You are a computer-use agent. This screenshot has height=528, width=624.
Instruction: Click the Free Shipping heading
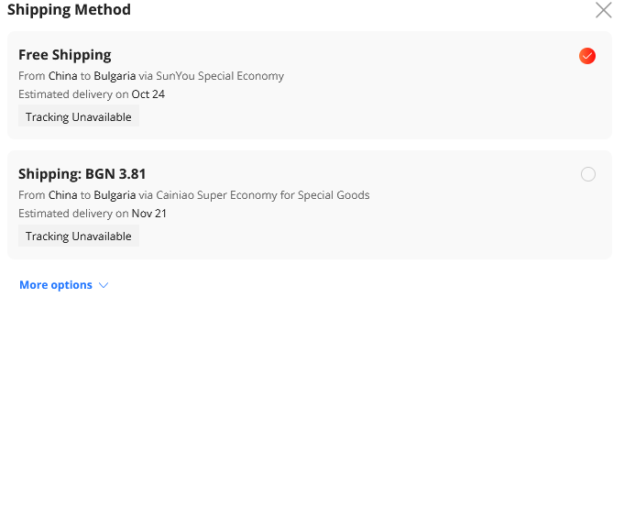(x=65, y=55)
